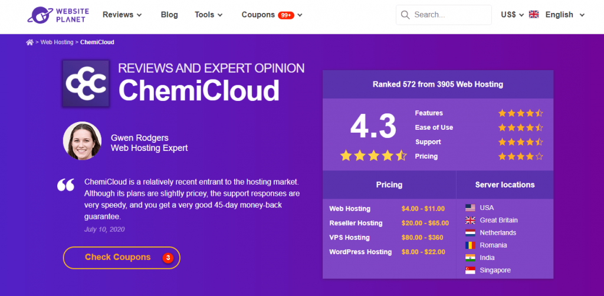
Task: Expand the Coupons menu chevron
Action: 300,15
